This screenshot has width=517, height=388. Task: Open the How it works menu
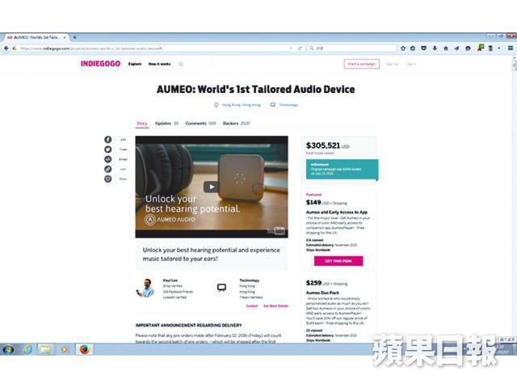(160, 64)
